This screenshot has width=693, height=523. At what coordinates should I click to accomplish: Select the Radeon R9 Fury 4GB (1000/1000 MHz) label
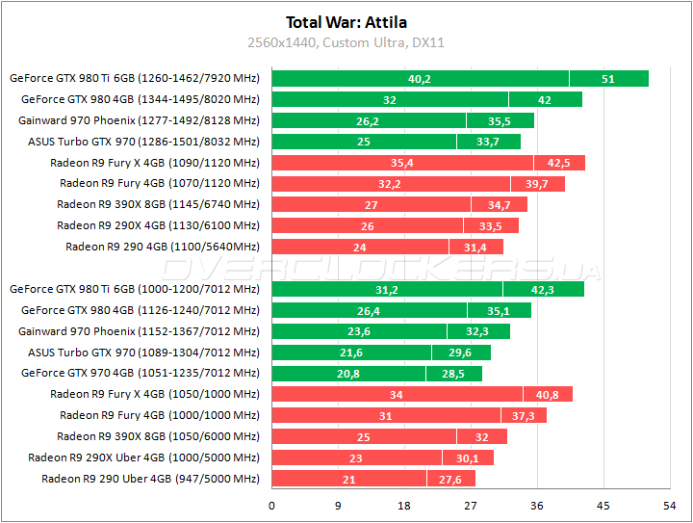coord(159,415)
